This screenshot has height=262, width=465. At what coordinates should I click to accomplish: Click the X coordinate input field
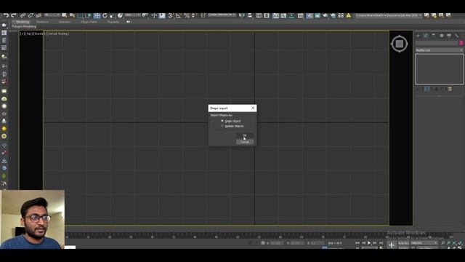pos(276,243)
